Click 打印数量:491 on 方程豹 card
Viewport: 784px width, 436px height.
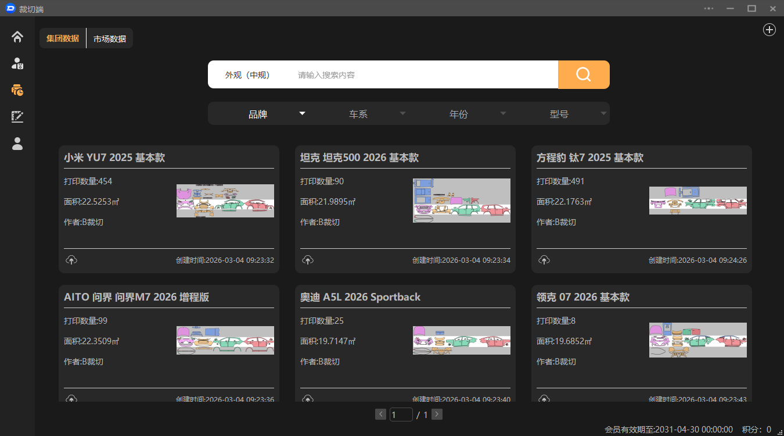(x=561, y=181)
